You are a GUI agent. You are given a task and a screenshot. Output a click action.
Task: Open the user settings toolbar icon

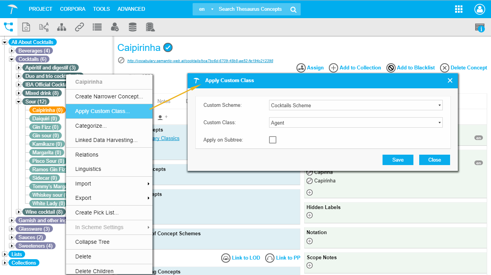(x=115, y=27)
